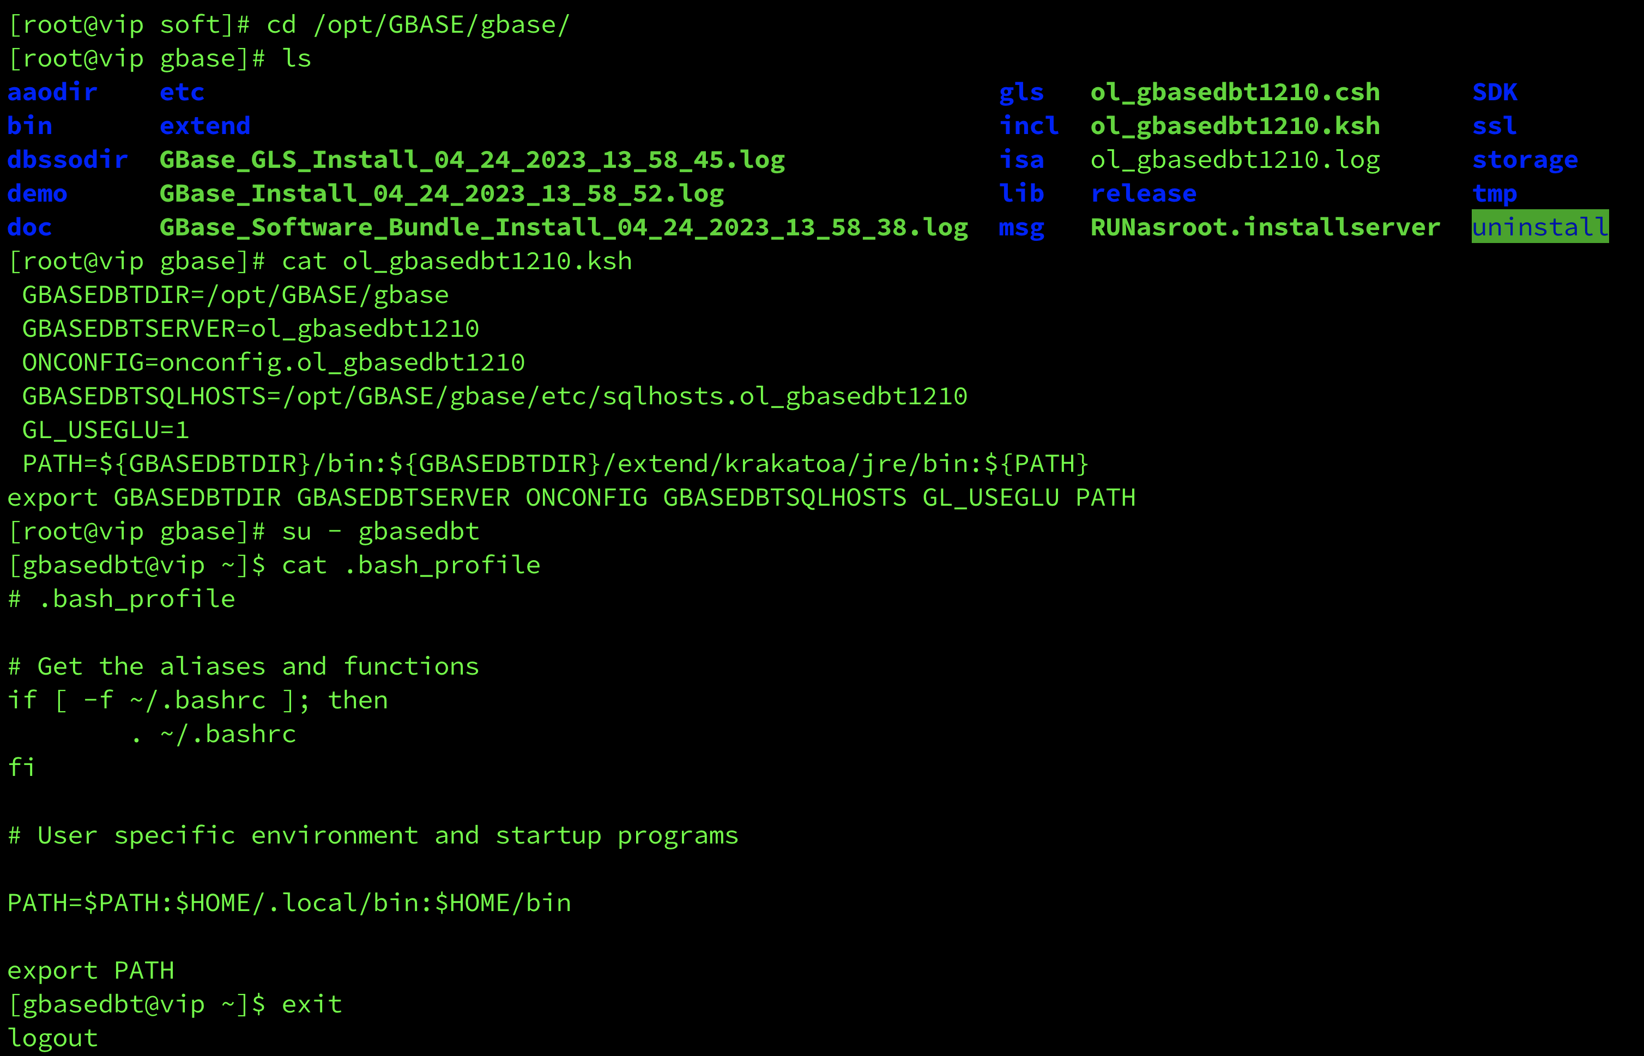Click the logout text at bottom
This screenshot has width=1644, height=1056.
click(x=52, y=1038)
